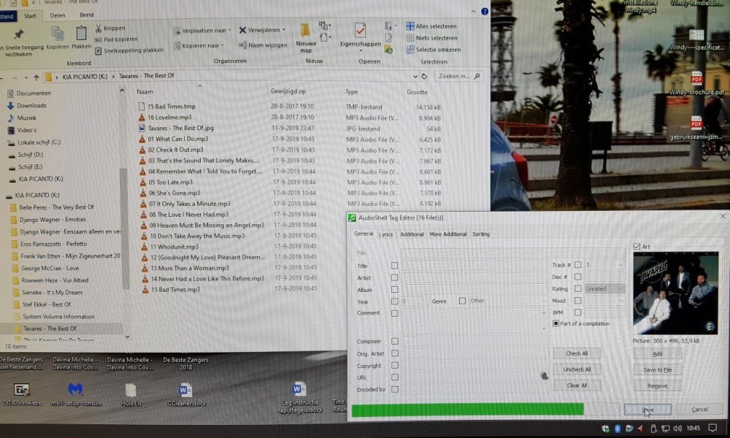Click the Knippen (cut) scissors icon
The image size is (730, 438).
(x=99, y=28)
